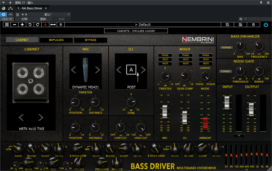Enable the Noise Gate POWER button

pos(225,71)
